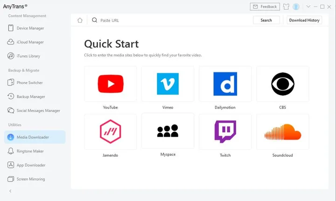Open the Vimeo media site tile
The height and width of the screenshot is (201, 336).
pos(168,83)
